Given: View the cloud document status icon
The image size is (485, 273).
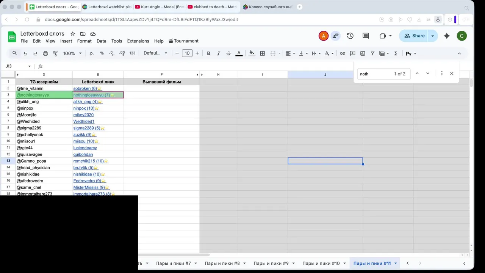Looking at the screenshot, I should [x=93, y=34].
